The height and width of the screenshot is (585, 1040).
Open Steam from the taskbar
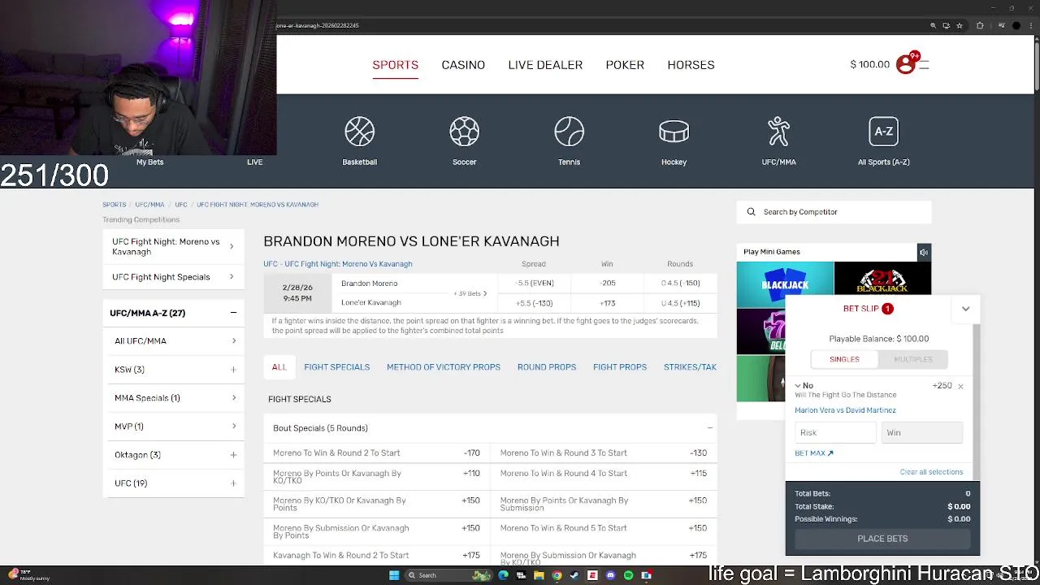click(x=574, y=575)
